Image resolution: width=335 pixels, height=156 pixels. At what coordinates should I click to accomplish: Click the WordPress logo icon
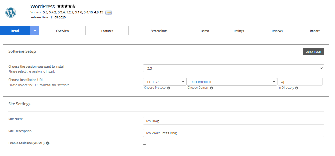(x=11, y=13)
